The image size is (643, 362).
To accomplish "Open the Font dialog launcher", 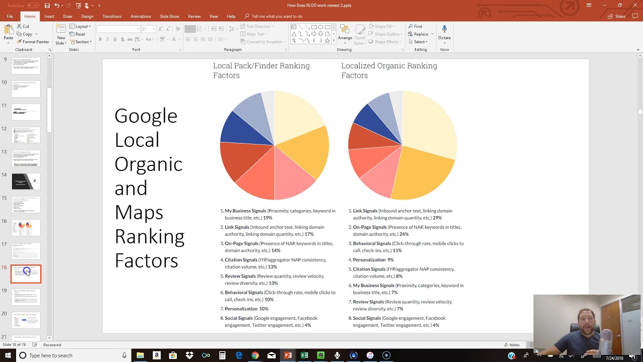I will [180, 50].
